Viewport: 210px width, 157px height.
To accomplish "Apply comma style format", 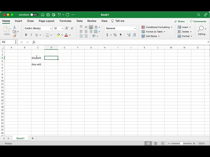I will coord(120,35).
